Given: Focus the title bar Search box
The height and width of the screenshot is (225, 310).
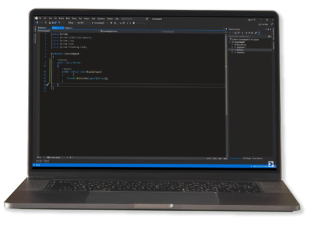Looking at the screenshot, I should 135,19.
